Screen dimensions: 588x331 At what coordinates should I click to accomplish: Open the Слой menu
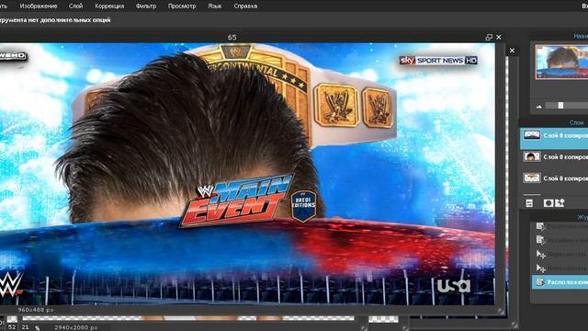click(x=75, y=6)
